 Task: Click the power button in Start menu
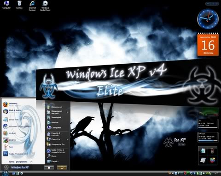(x=62, y=167)
